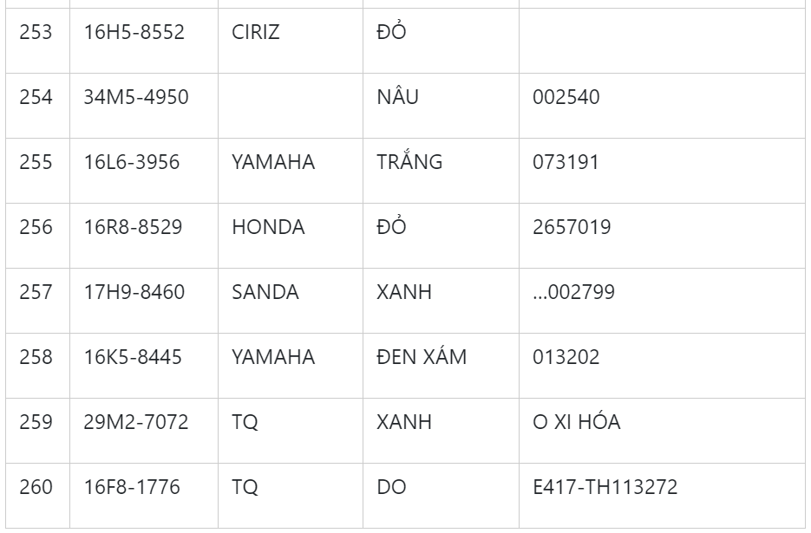Select the TRẮNG color cell

409,162
